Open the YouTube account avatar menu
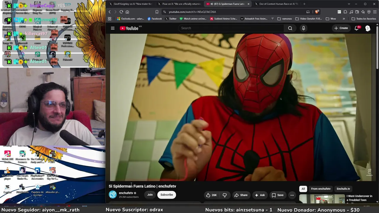 click(368, 28)
